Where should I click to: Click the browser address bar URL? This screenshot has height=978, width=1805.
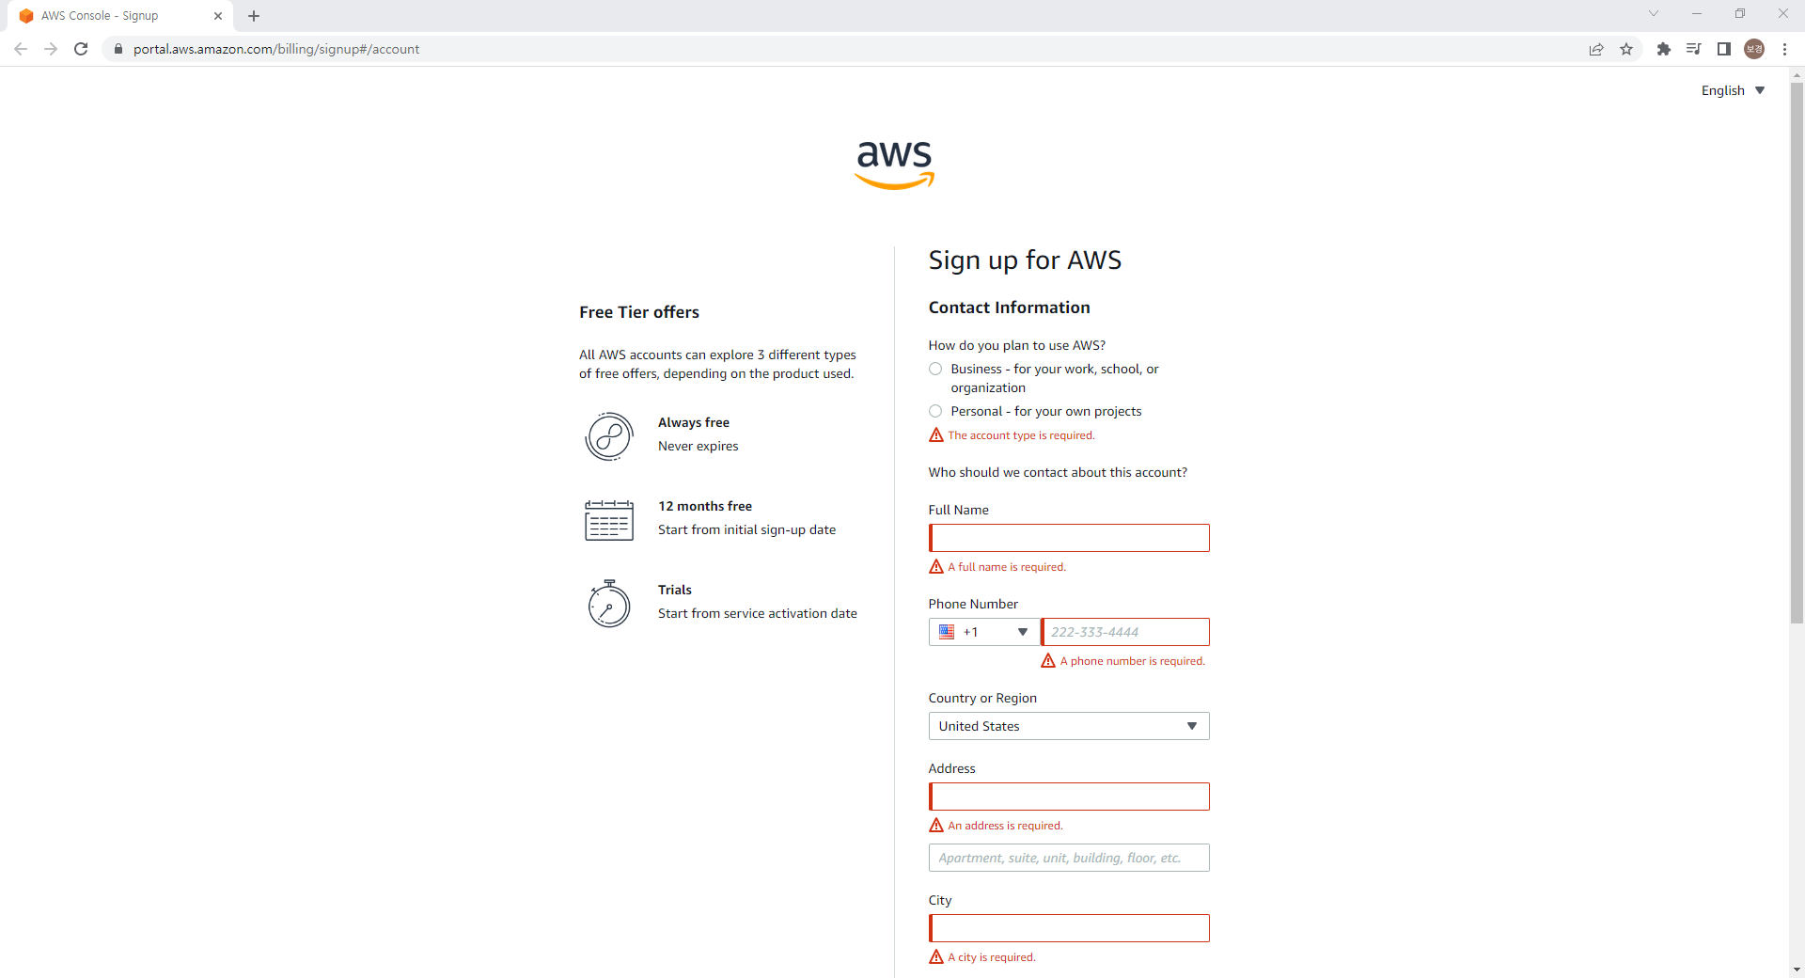276,49
